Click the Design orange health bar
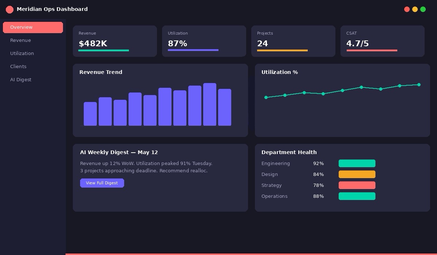 pos(357,174)
